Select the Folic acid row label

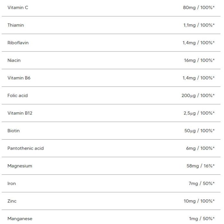(x=17, y=95)
